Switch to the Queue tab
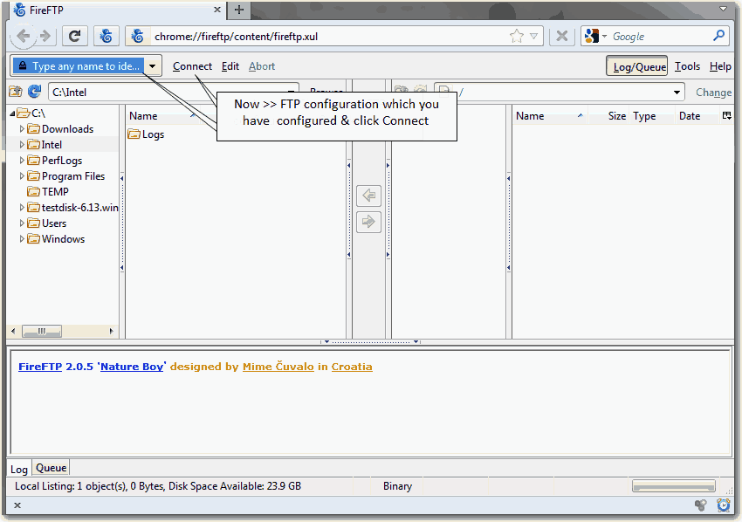Image resolution: width=742 pixels, height=522 pixels. [x=52, y=468]
